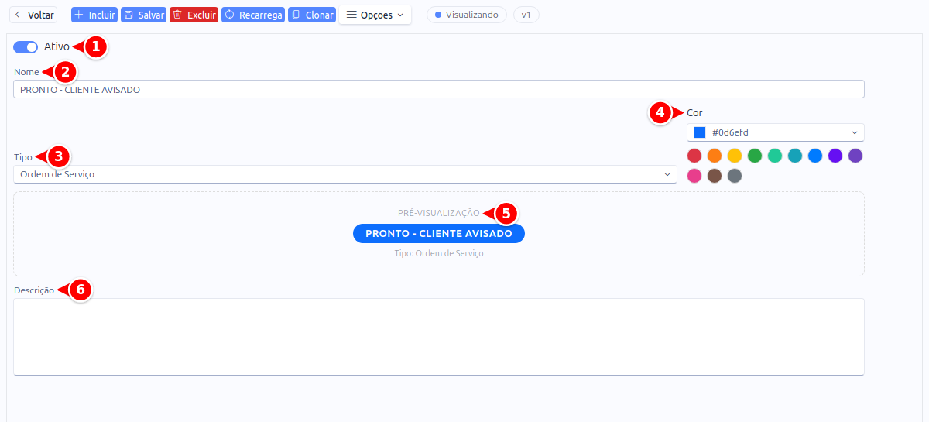Pick the green color swatch
This screenshot has width=929, height=422.
[755, 156]
